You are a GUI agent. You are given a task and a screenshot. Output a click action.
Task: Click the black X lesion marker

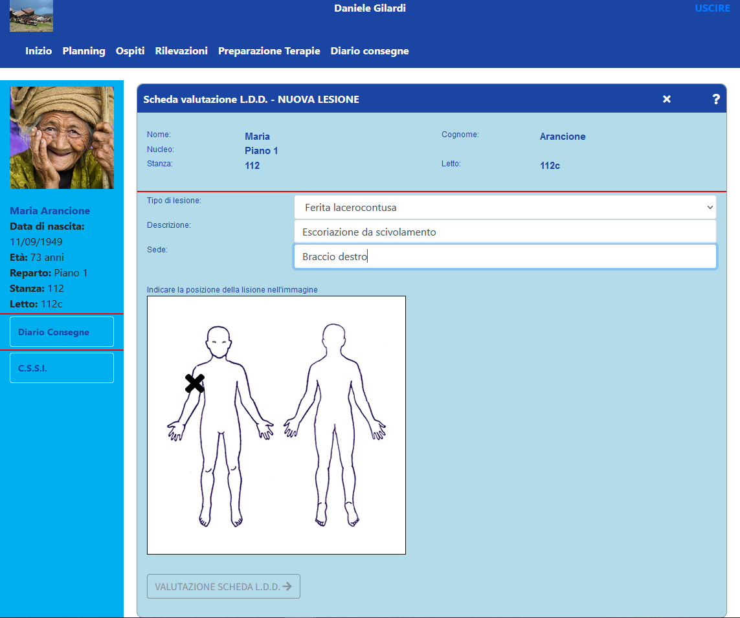tap(194, 383)
